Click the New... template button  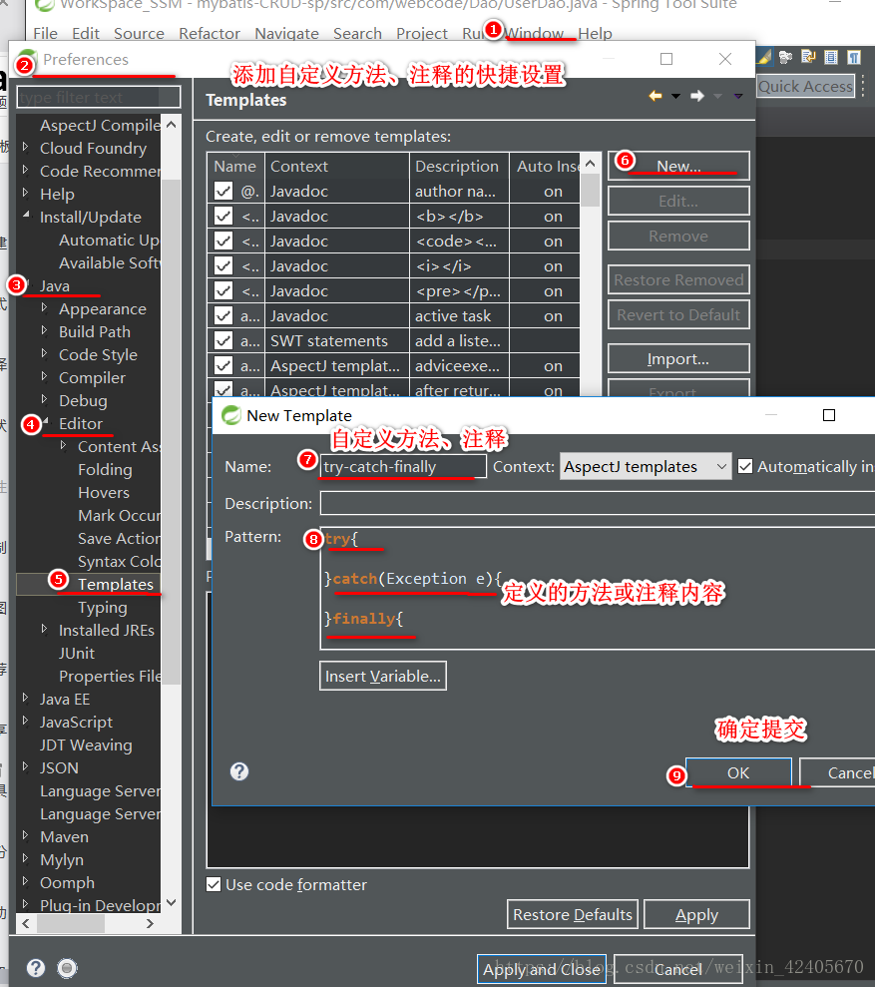[678, 167]
